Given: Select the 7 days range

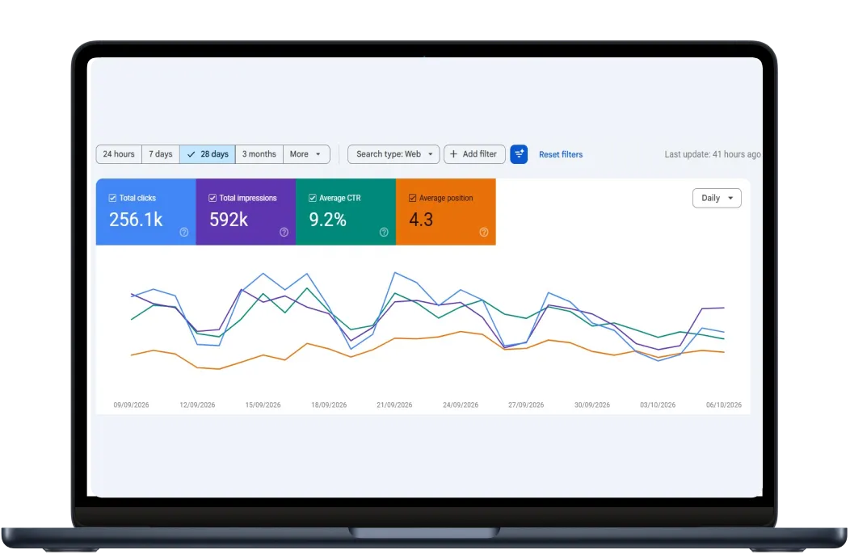Looking at the screenshot, I should coord(161,154).
